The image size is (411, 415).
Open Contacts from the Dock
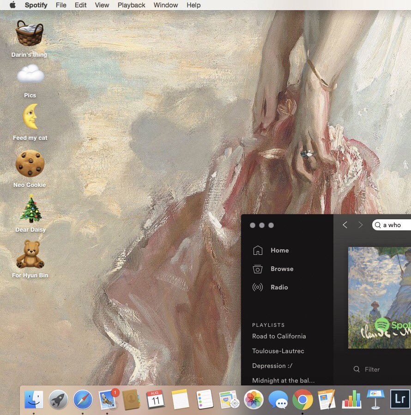(x=131, y=399)
